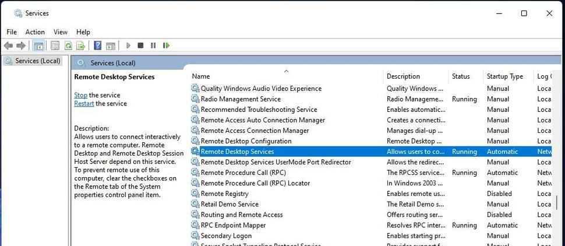Select Remote Desktop Configuration name

coord(246,140)
